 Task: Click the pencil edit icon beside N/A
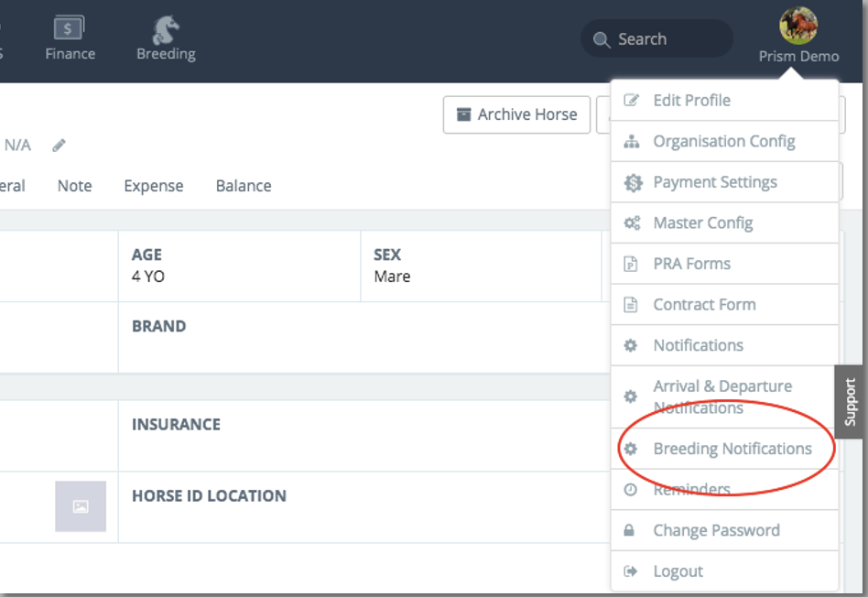[60, 146]
